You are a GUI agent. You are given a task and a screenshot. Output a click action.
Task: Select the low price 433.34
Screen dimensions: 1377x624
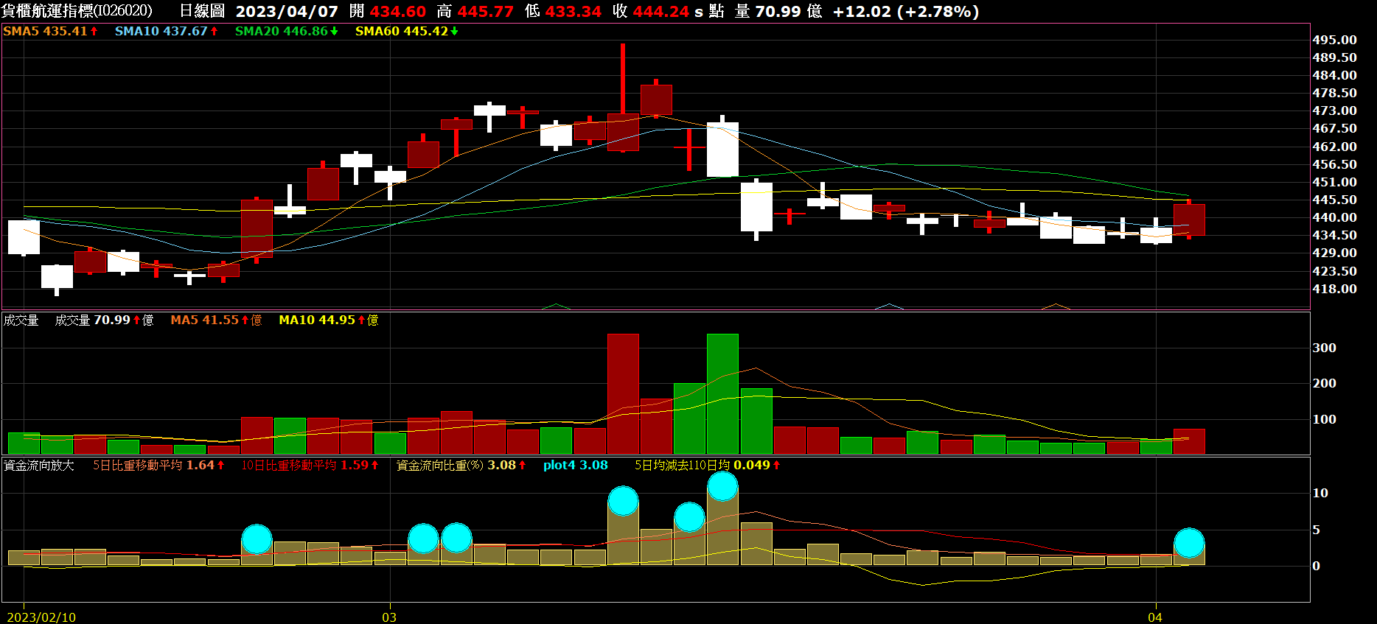573,12
